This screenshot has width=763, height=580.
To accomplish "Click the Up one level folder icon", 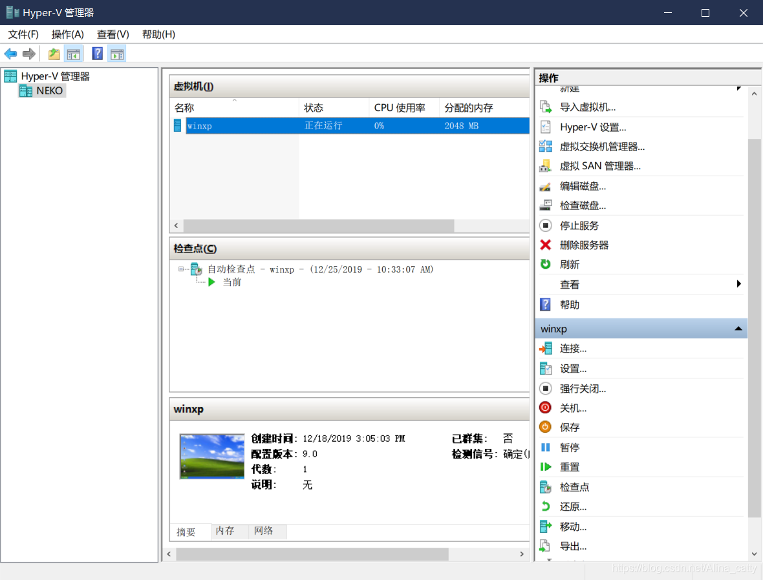I will (x=54, y=54).
